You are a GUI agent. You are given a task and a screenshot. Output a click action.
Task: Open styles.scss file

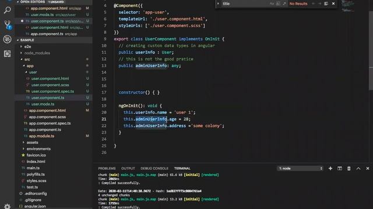point(36,181)
